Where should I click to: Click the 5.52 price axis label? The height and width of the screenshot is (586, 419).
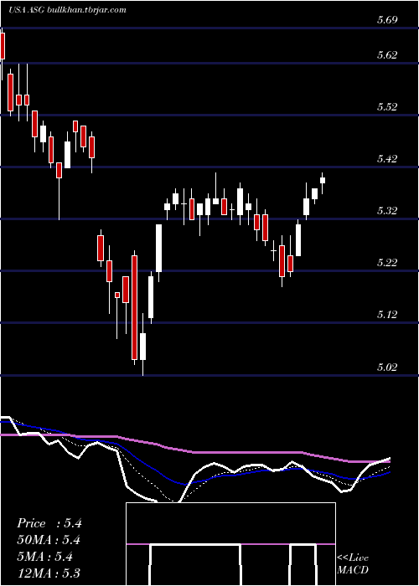pyautogui.click(x=387, y=108)
